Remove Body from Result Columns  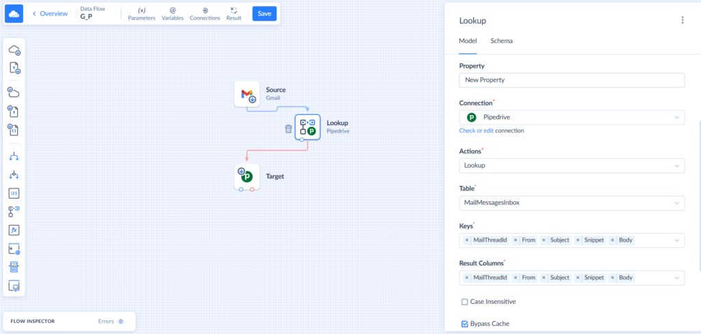pos(613,278)
